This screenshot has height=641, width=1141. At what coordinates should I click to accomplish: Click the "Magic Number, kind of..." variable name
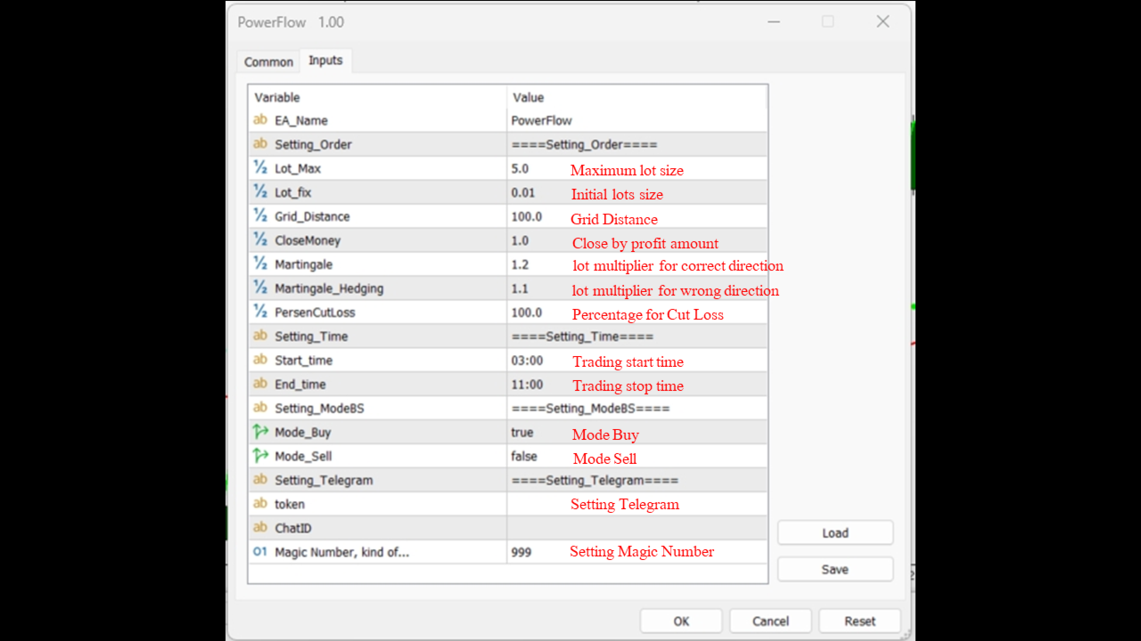[341, 553]
